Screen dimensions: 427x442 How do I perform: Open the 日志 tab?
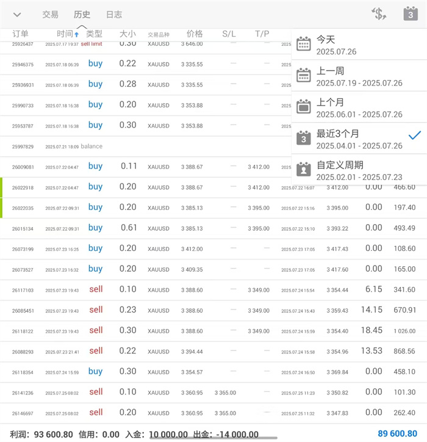click(x=114, y=15)
